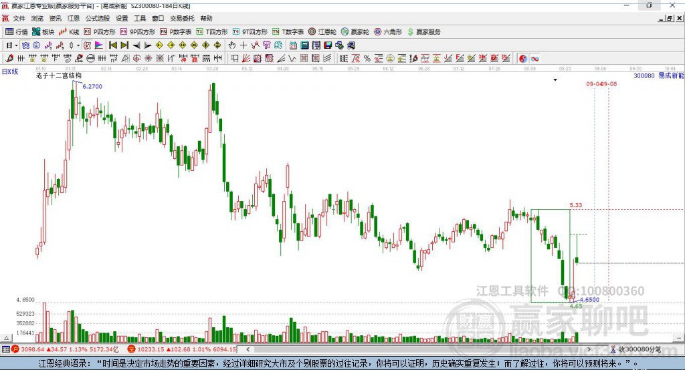Expand the 日 period dropdown
This screenshot has width=685, height=370.
[16, 45]
